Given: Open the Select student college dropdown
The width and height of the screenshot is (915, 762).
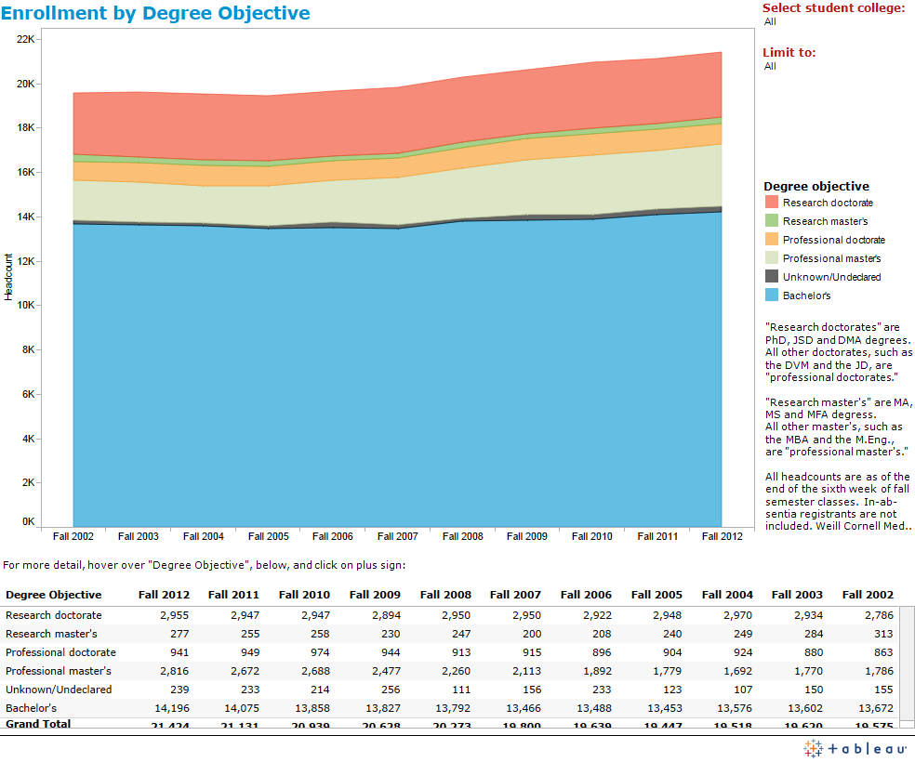Looking at the screenshot, I should (770, 21).
